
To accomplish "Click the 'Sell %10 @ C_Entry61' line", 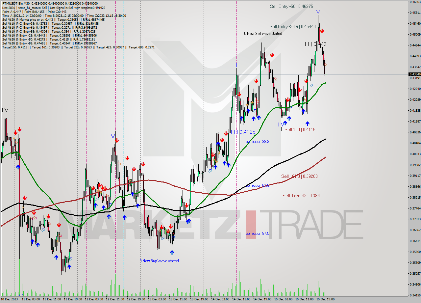I will point(50,27).
